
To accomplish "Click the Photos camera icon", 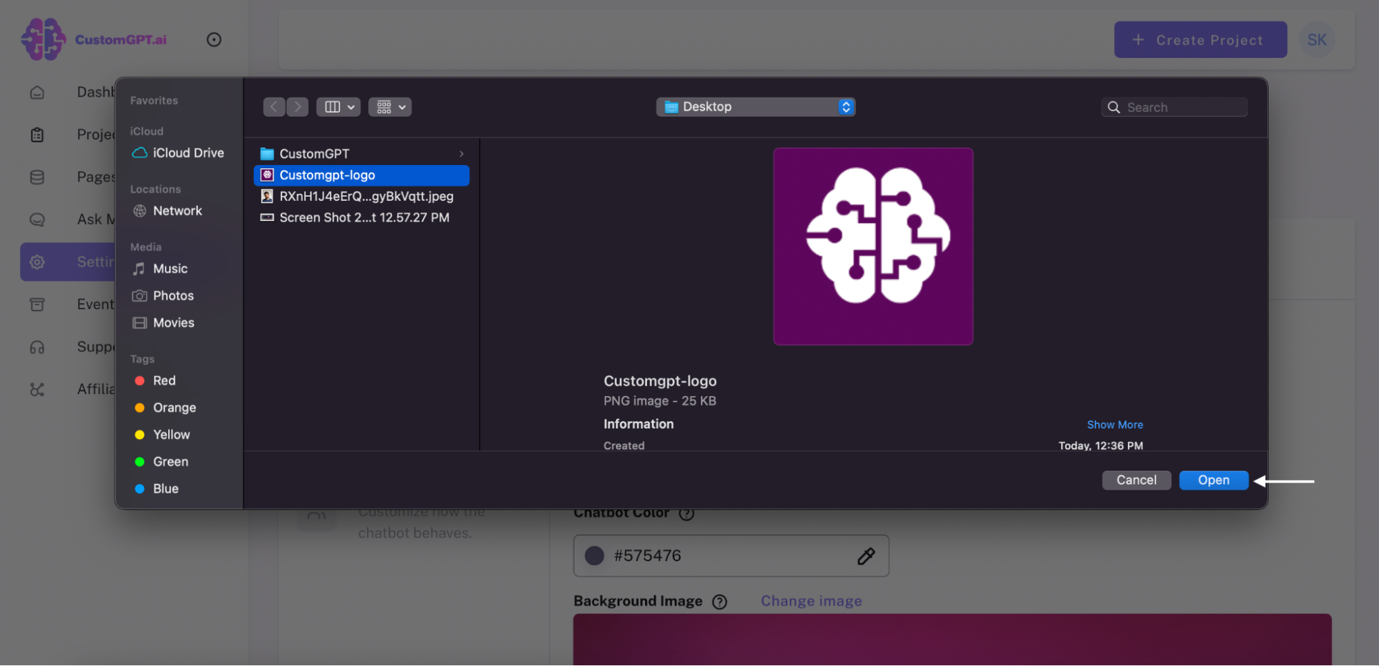I will click(139, 296).
